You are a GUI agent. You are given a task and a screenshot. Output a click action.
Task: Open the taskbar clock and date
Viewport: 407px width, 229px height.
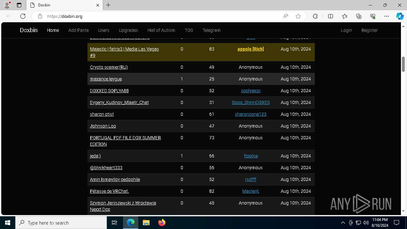coord(380,223)
